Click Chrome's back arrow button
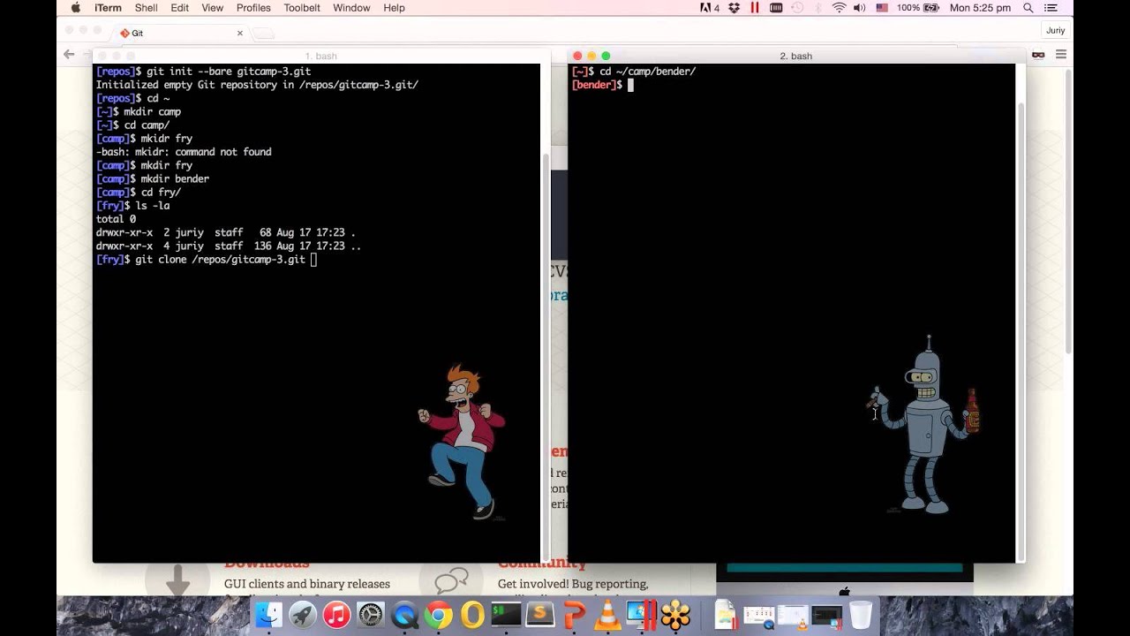The height and width of the screenshot is (636, 1130). pyautogui.click(x=69, y=55)
